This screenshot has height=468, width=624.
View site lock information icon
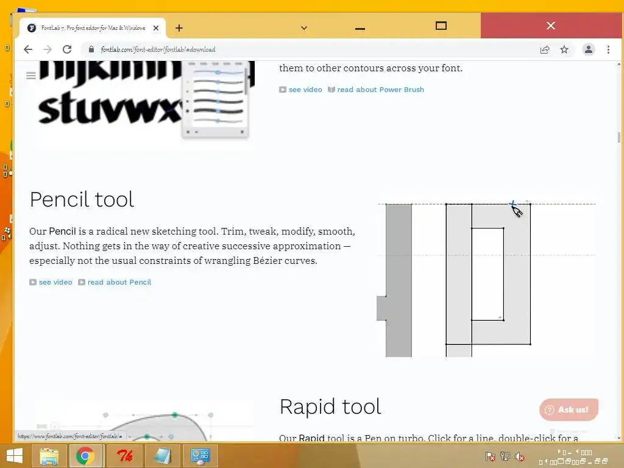[91, 49]
